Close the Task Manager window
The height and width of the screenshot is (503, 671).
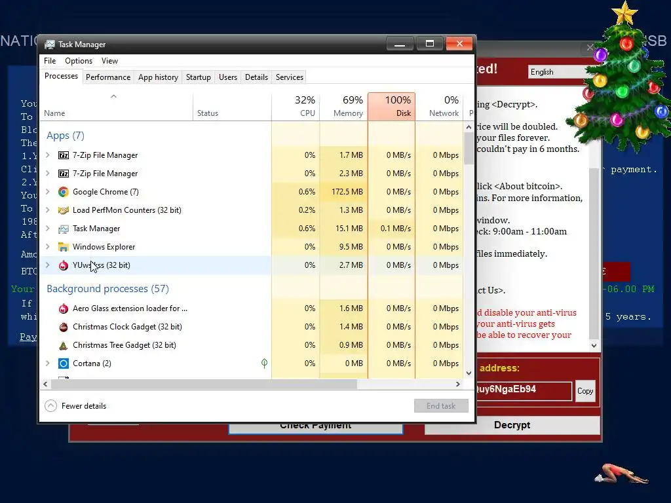point(459,44)
